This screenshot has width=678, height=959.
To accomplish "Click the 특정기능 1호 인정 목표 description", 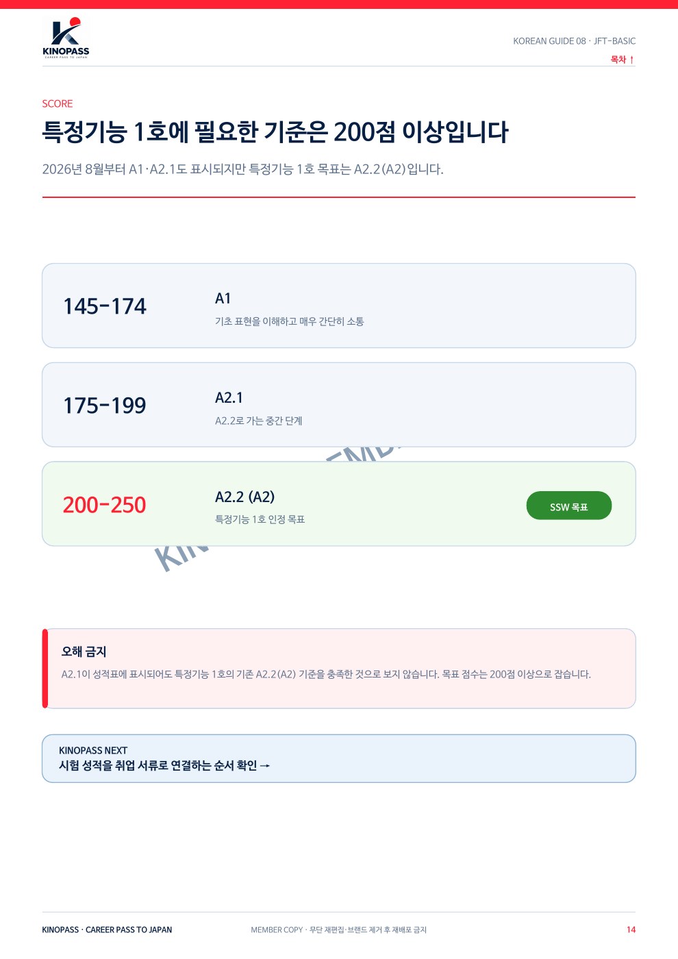I will [260, 519].
